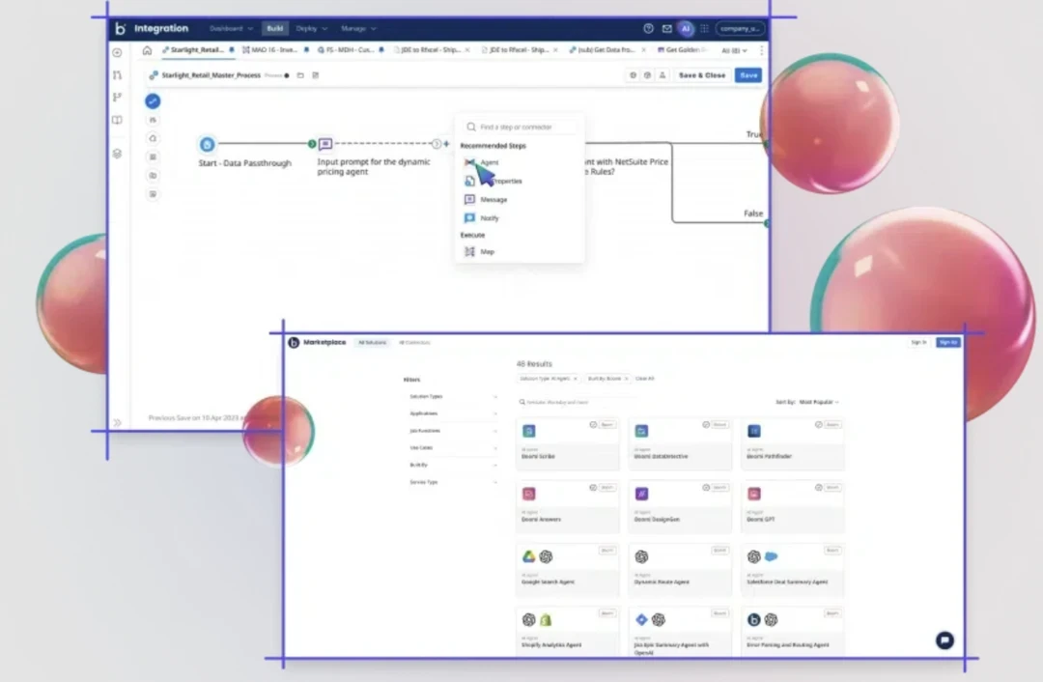Remove the Solution Type AI Agent filter chip
The image size is (1043, 682).
[575, 379]
